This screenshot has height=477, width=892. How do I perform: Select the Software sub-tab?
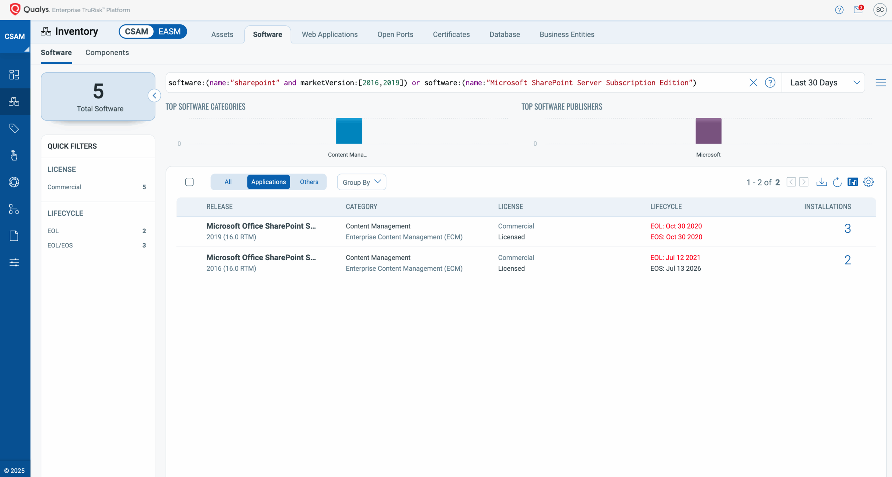[56, 52]
